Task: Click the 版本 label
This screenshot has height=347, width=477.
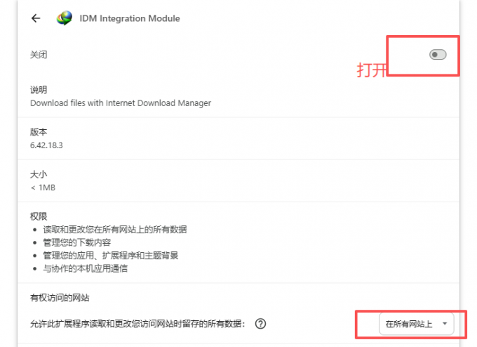Action: pos(39,132)
